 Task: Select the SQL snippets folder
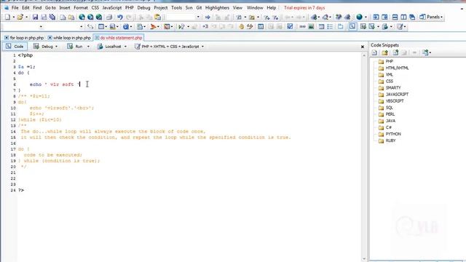pyautogui.click(x=386, y=108)
